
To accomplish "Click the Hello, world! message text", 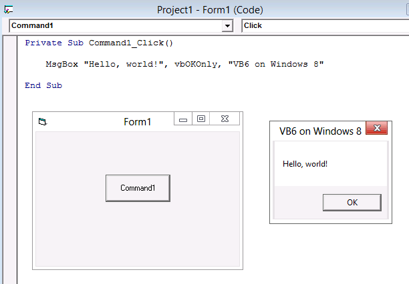I will [x=305, y=164].
